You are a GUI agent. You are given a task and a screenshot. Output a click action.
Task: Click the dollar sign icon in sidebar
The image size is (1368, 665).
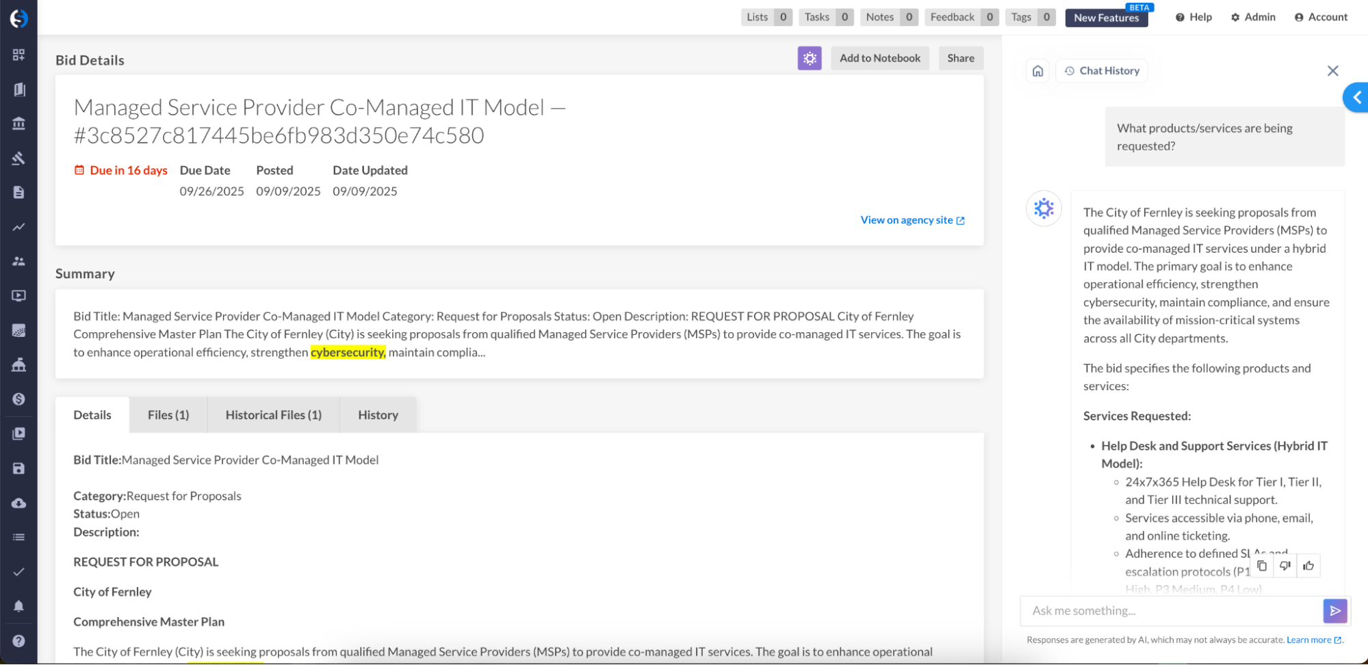pos(18,399)
